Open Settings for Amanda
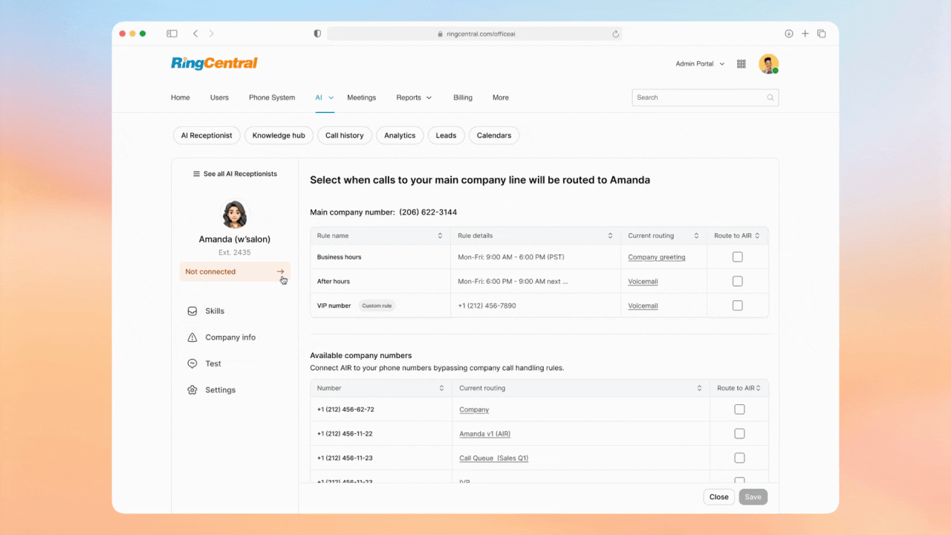Image resolution: width=951 pixels, height=535 pixels. tap(220, 389)
